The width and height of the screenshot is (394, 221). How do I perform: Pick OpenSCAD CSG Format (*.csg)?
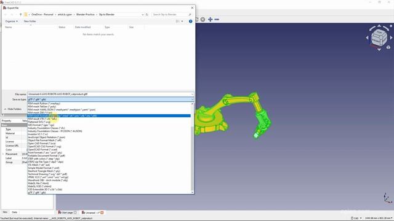pos(44,147)
